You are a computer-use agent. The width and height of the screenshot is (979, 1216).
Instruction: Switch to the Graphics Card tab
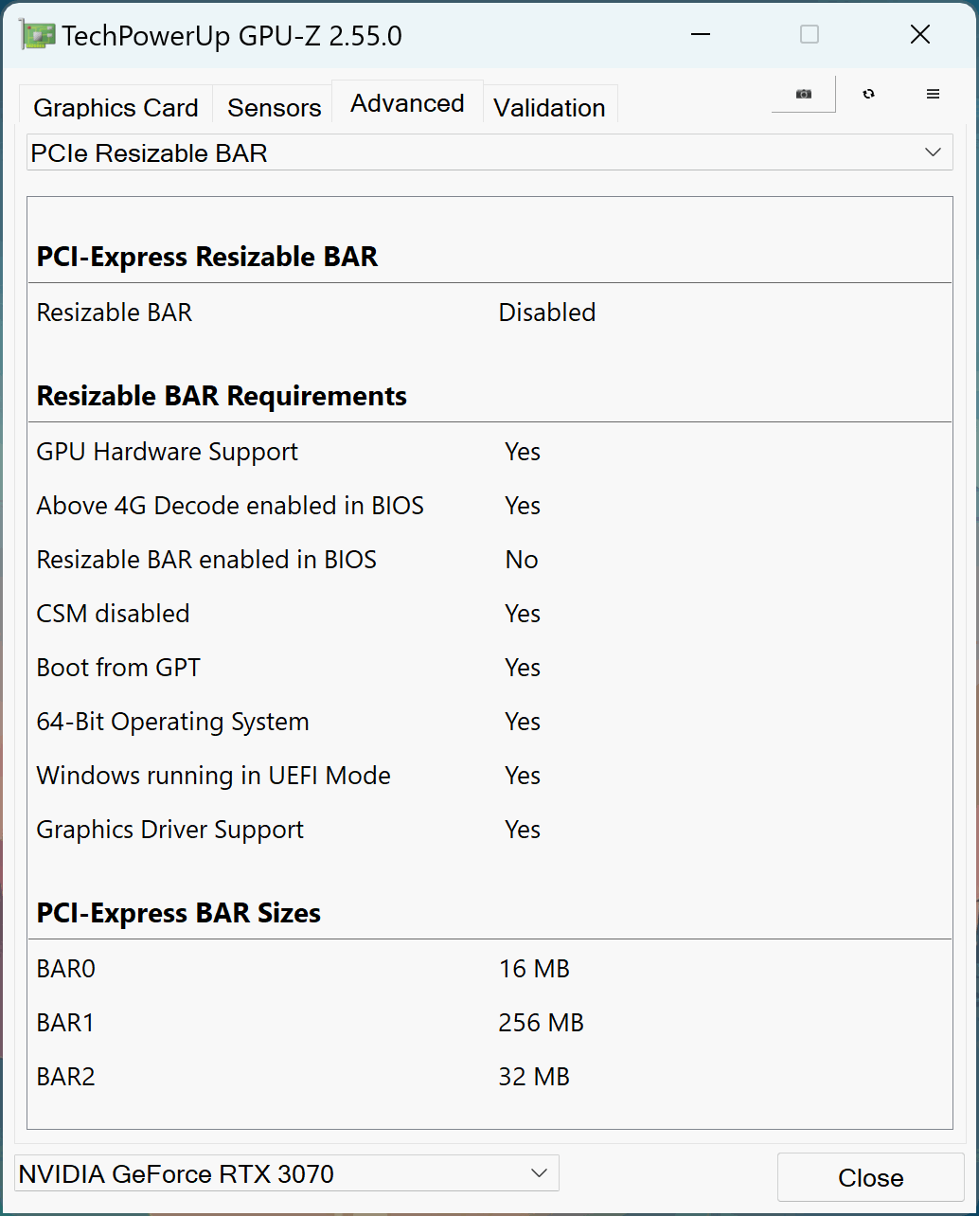116,107
